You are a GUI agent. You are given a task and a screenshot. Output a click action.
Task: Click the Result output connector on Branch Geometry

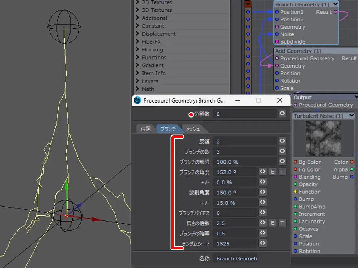point(335,12)
